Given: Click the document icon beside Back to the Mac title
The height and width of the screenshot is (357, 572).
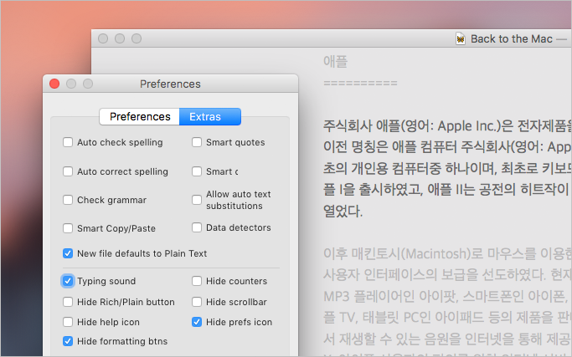Looking at the screenshot, I should click(x=461, y=38).
